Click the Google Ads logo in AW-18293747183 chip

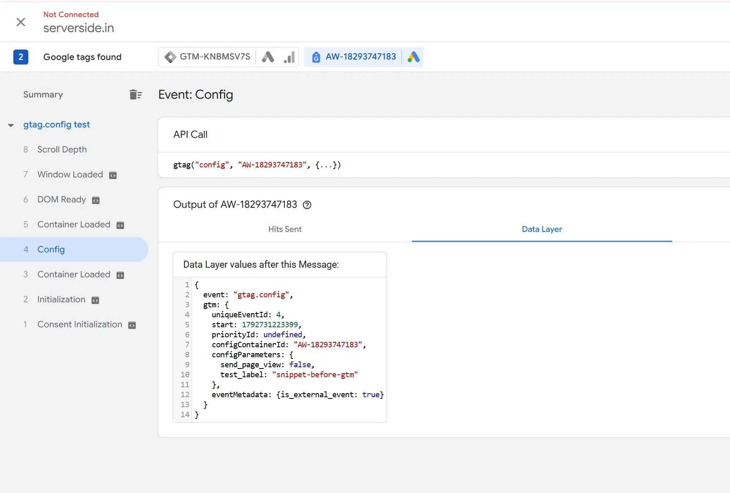tap(413, 57)
